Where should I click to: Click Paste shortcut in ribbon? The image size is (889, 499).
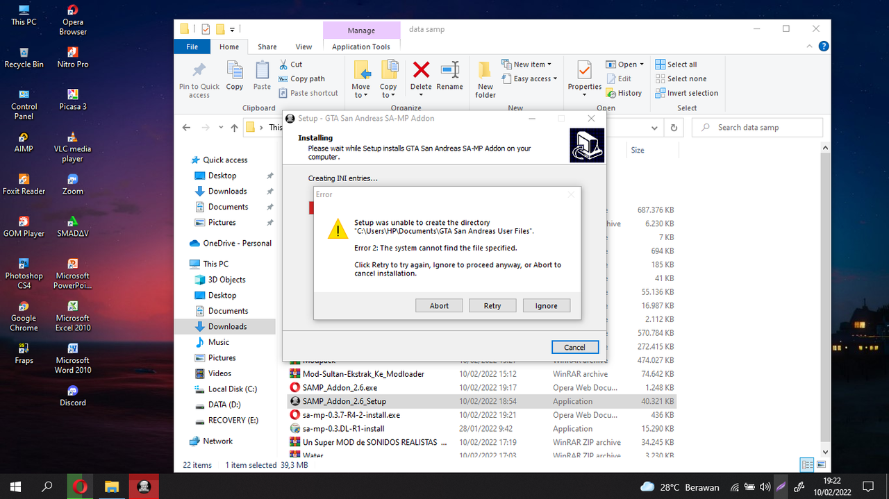click(x=308, y=93)
